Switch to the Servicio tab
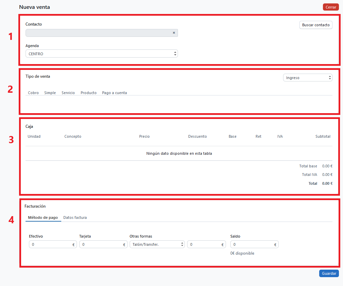Image resolution: width=343 pixels, height=286 pixels. point(68,93)
